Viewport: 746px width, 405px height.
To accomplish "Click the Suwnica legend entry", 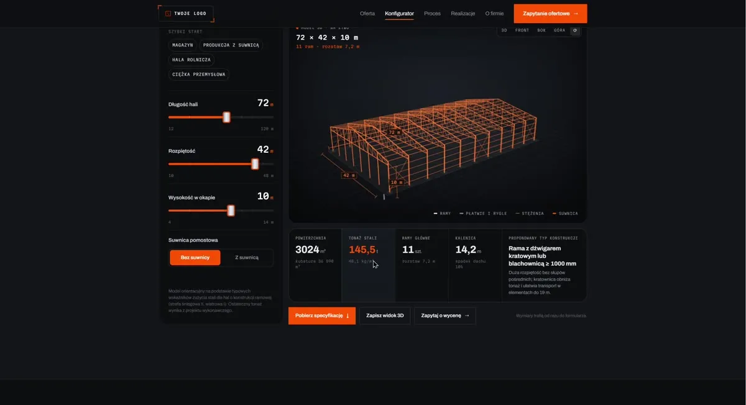I will [x=565, y=214].
